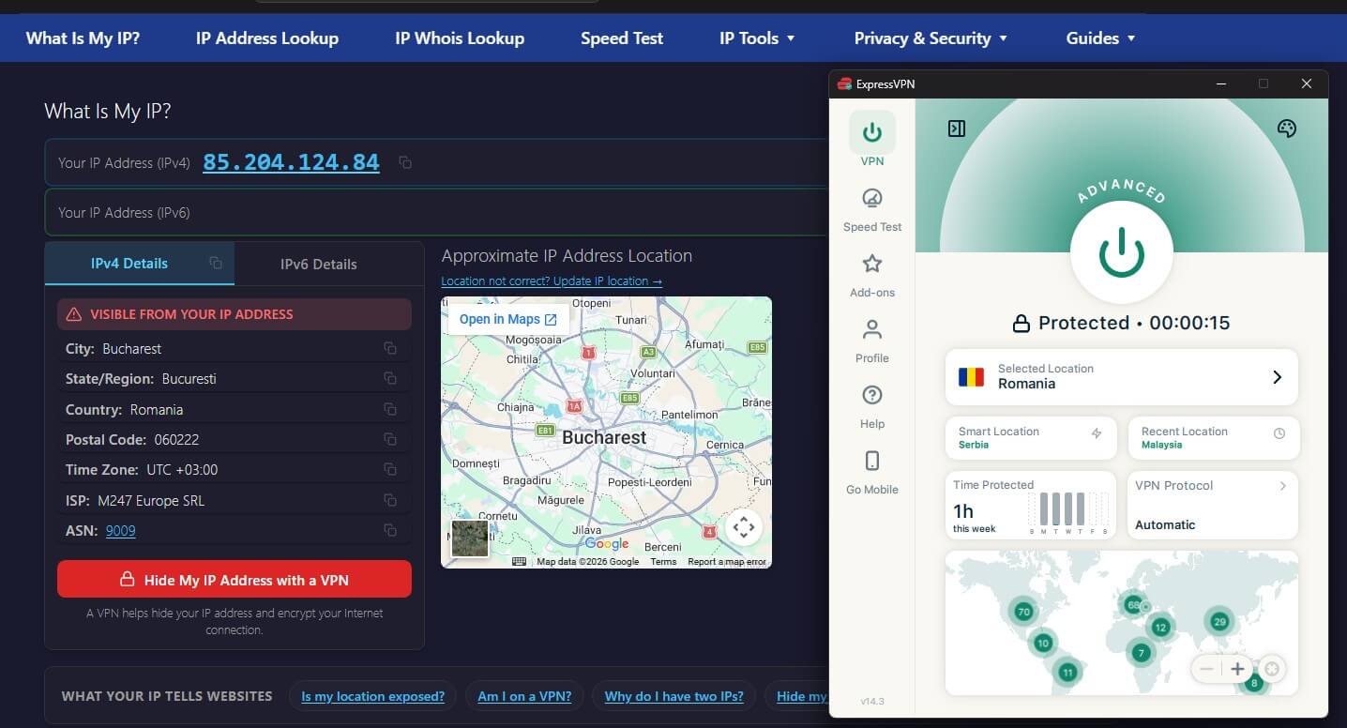
Task: Copy all details icon on IPv4 Details tab
Action: [216, 263]
